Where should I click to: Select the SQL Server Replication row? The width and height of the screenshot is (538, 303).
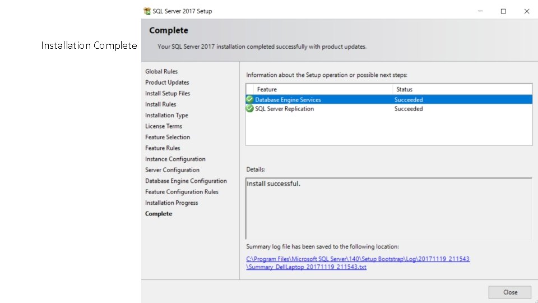[389, 108]
